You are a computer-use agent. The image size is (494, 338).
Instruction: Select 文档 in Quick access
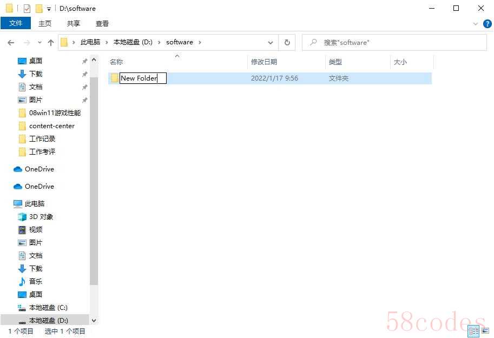pyautogui.click(x=36, y=87)
